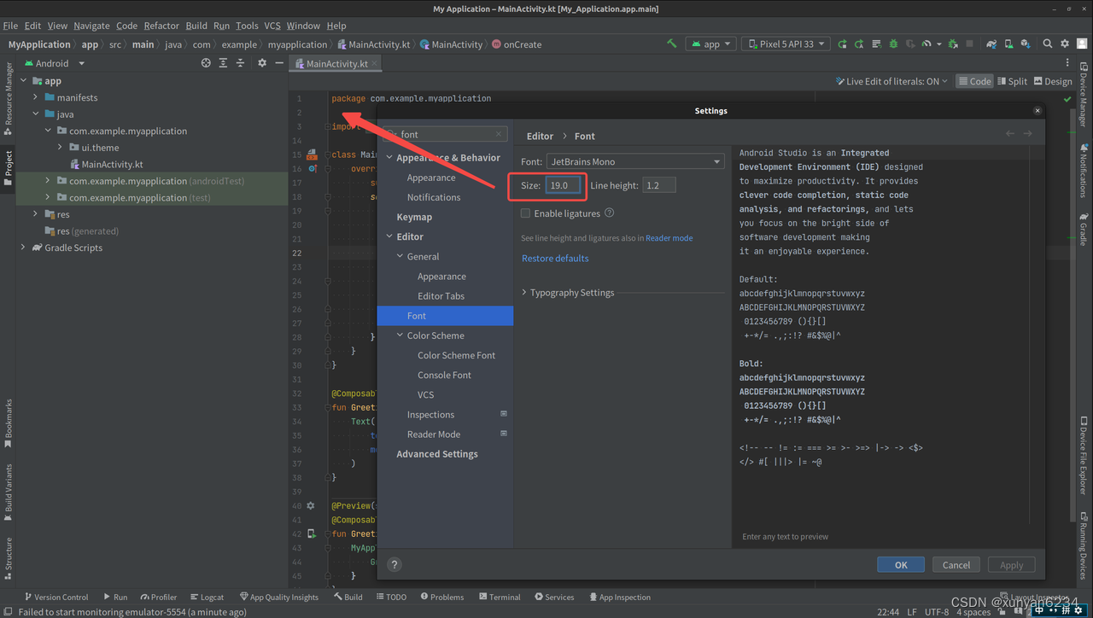The width and height of the screenshot is (1093, 618).
Task: Click the user account avatar icon
Action: (x=1082, y=44)
